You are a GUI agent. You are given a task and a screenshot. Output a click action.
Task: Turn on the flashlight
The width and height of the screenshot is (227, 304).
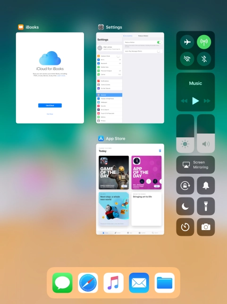pos(206,206)
